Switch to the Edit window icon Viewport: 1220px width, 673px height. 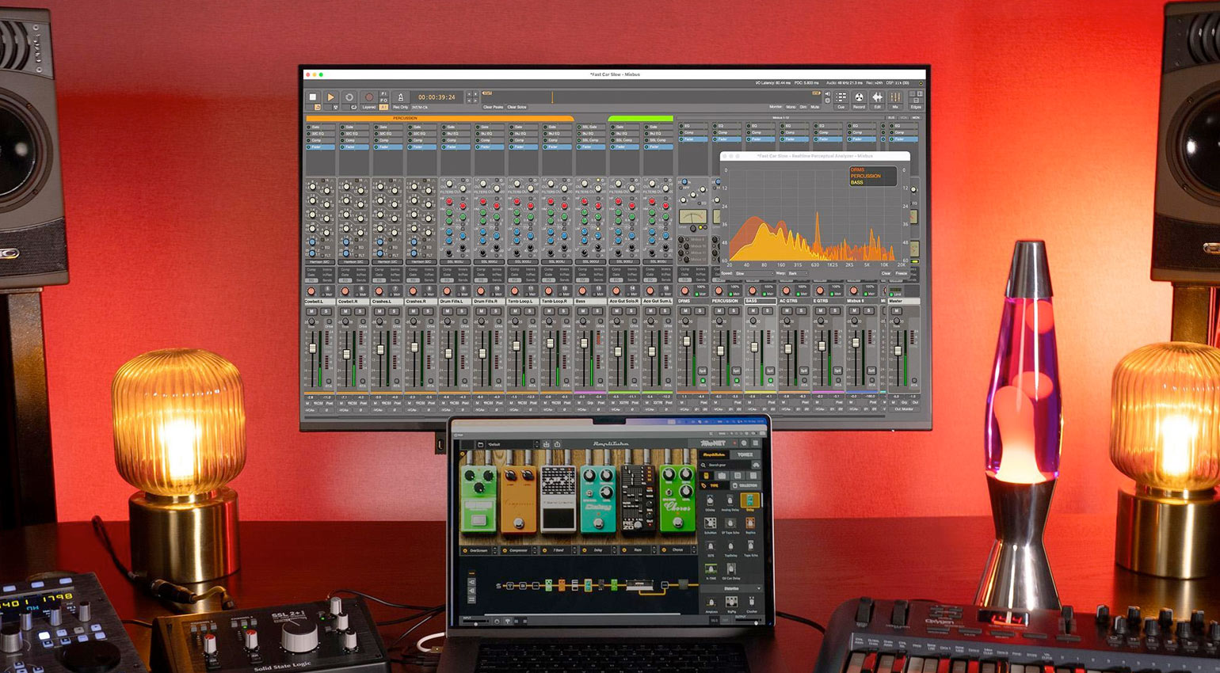pyautogui.click(x=878, y=97)
